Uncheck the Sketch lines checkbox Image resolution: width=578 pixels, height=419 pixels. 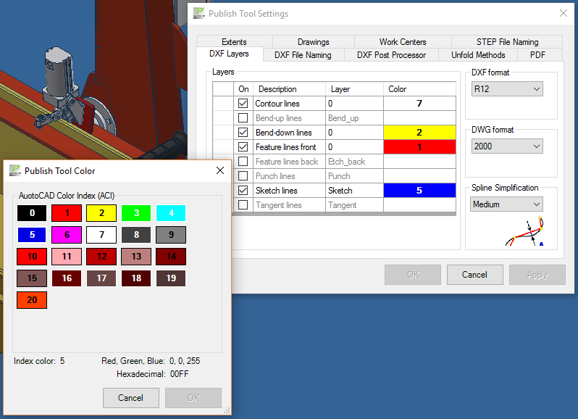tap(243, 191)
